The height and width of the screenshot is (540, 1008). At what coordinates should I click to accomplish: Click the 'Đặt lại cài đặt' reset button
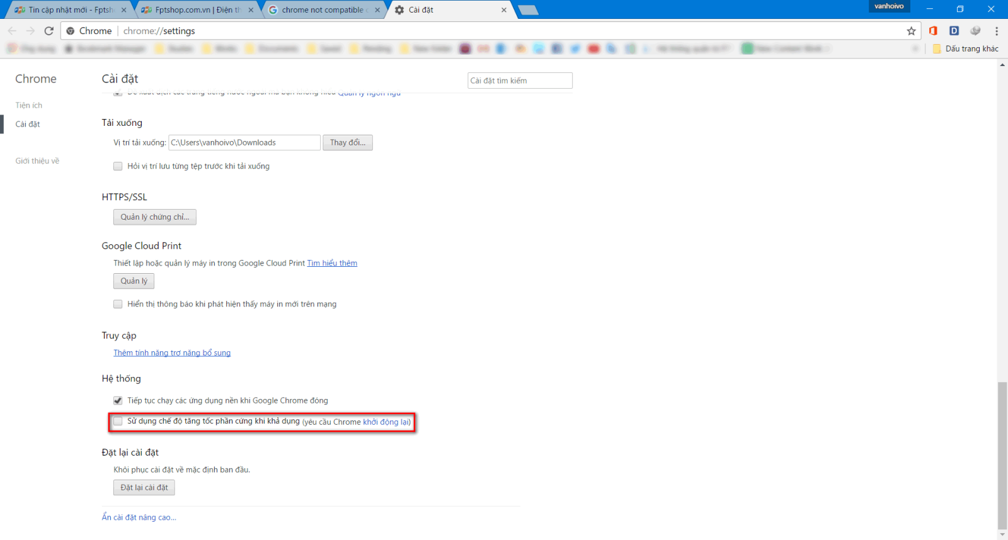(x=144, y=488)
